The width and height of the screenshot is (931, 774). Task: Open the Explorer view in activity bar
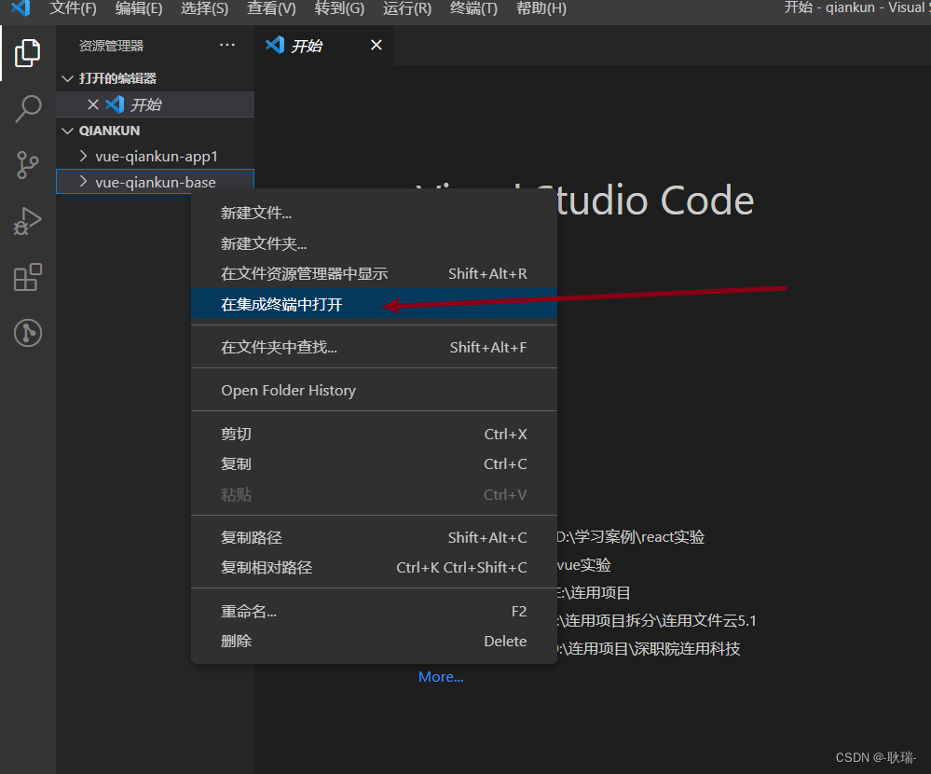click(x=27, y=53)
